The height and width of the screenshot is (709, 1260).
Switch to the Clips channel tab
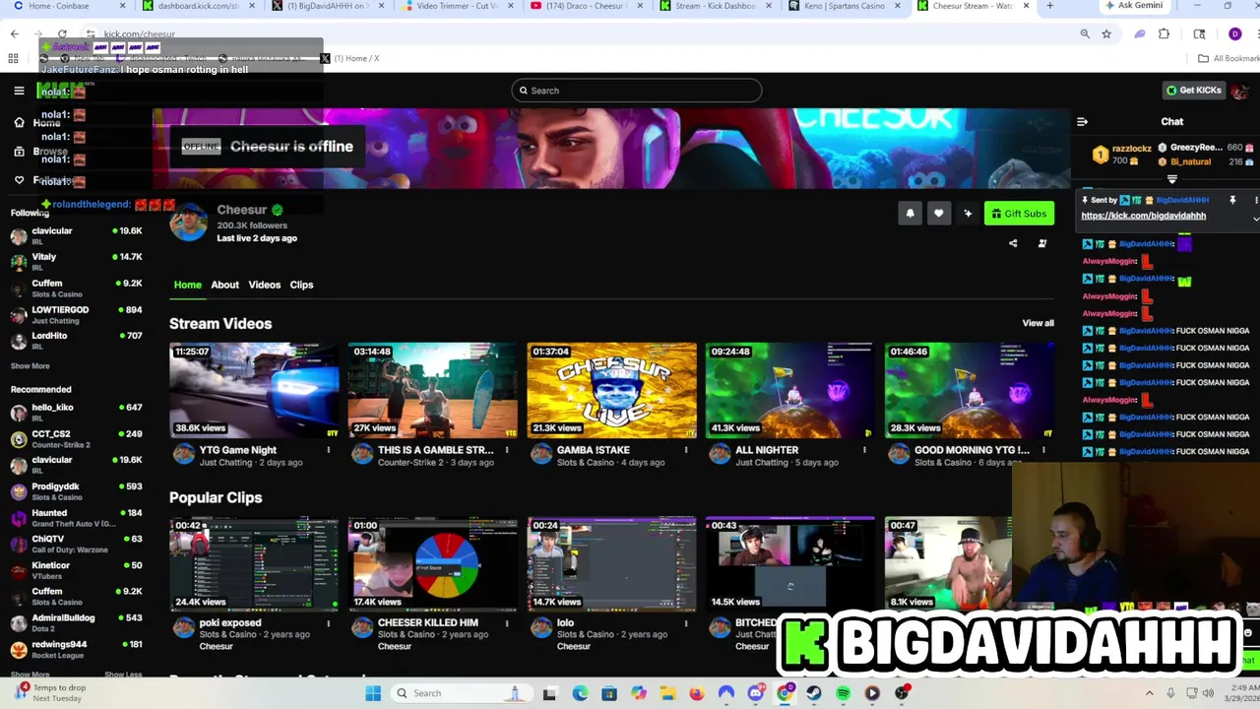(x=301, y=285)
